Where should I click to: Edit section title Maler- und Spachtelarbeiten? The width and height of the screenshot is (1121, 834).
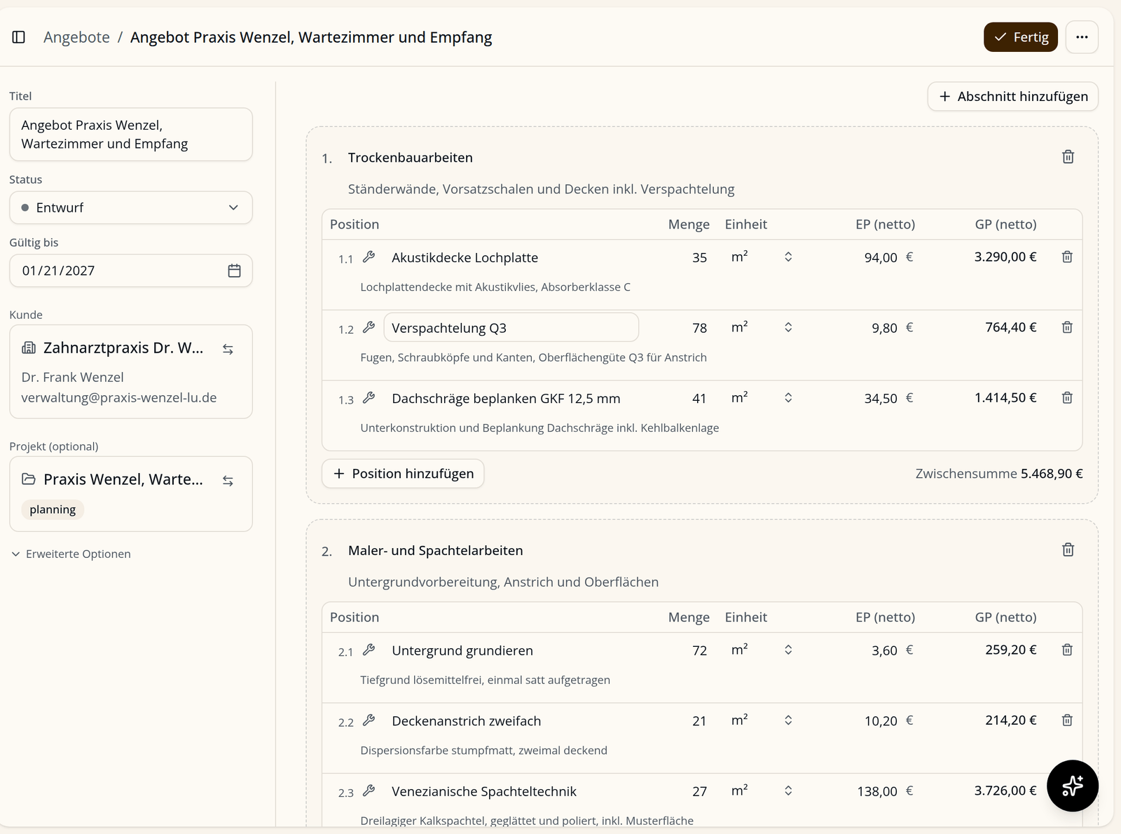(x=436, y=551)
